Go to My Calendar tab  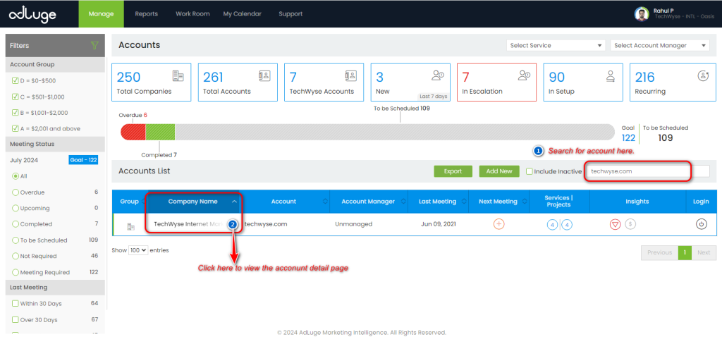coord(242,13)
